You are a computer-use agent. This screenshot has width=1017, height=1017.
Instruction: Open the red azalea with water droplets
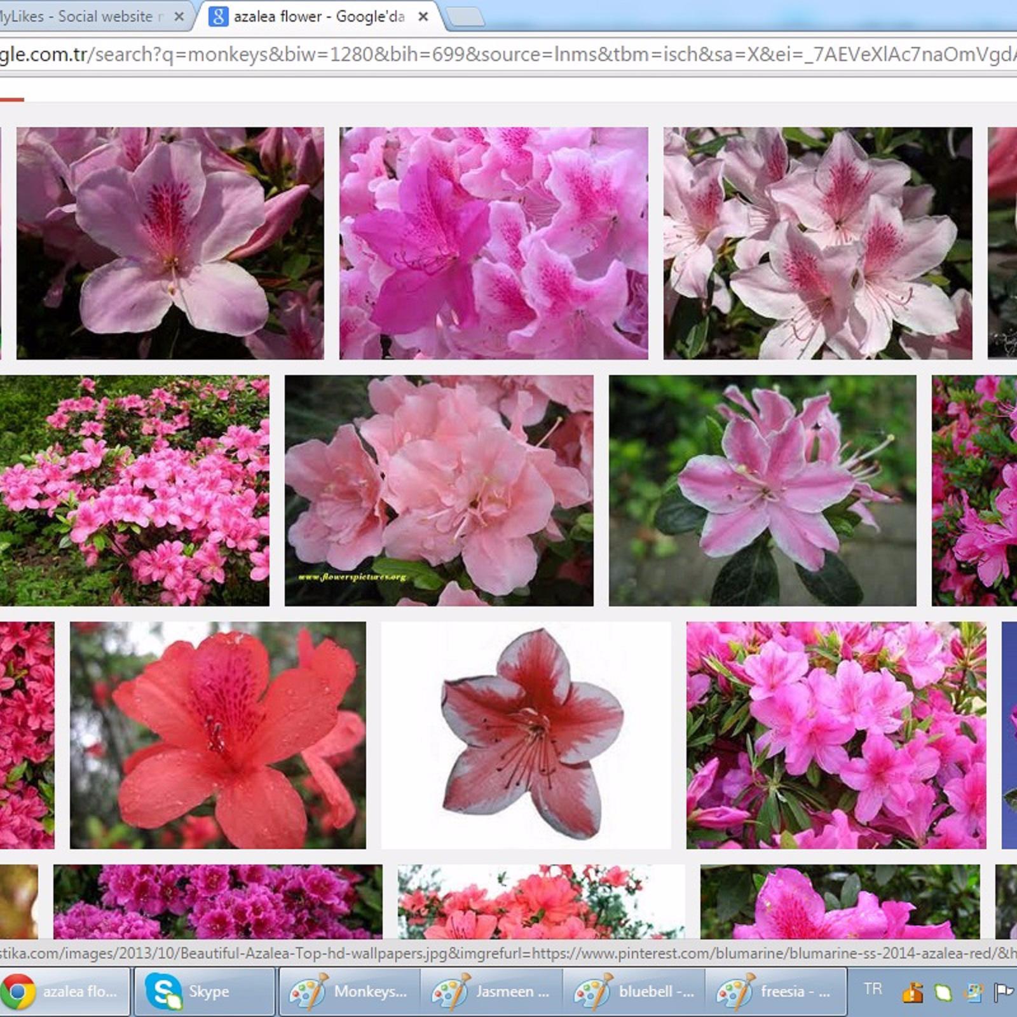coord(218,735)
